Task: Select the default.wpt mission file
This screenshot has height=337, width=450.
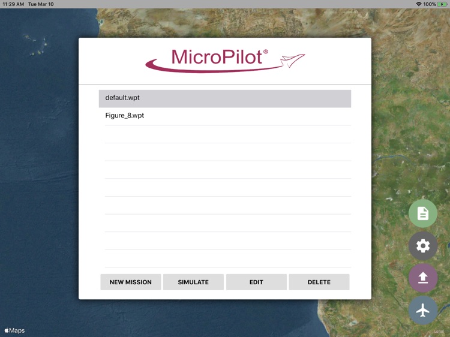Action: tap(225, 98)
